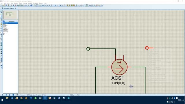
Task: Open the Design menu
Action: pos(16,3)
